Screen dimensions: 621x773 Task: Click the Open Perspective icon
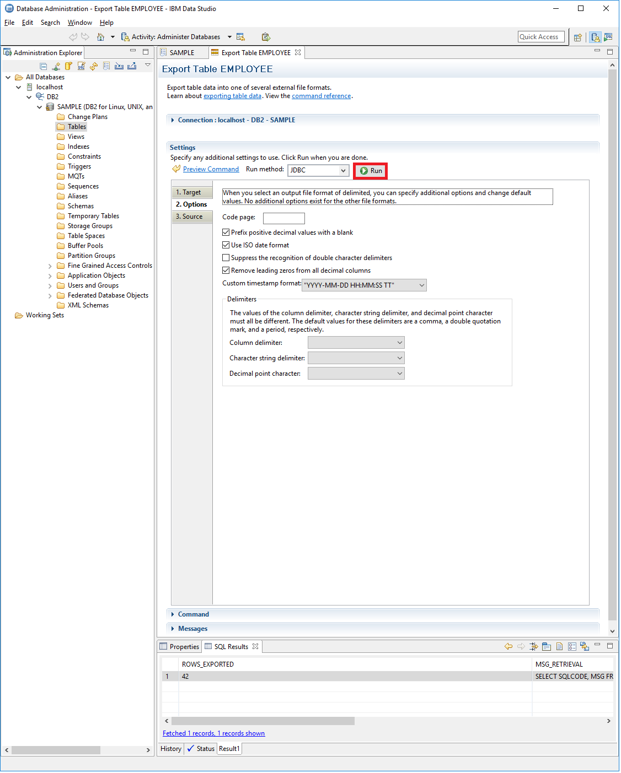click(577, 37)
